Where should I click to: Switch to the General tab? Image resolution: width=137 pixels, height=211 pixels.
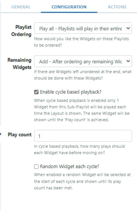[21, 7]
